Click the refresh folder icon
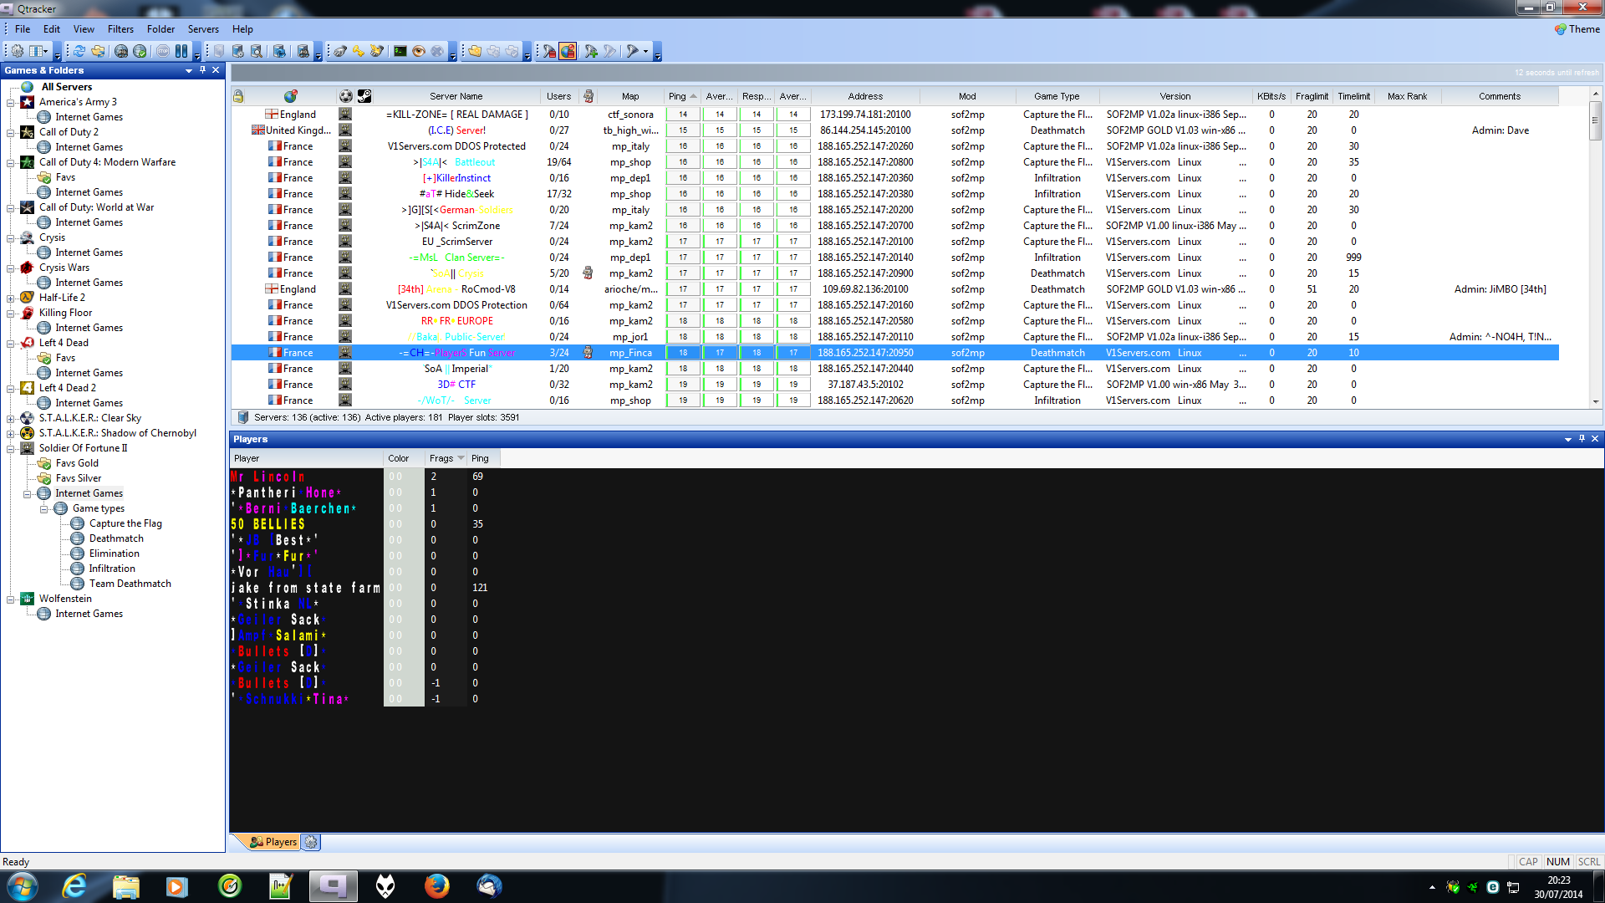1605x903 pixels. click(x=98, y=52)
